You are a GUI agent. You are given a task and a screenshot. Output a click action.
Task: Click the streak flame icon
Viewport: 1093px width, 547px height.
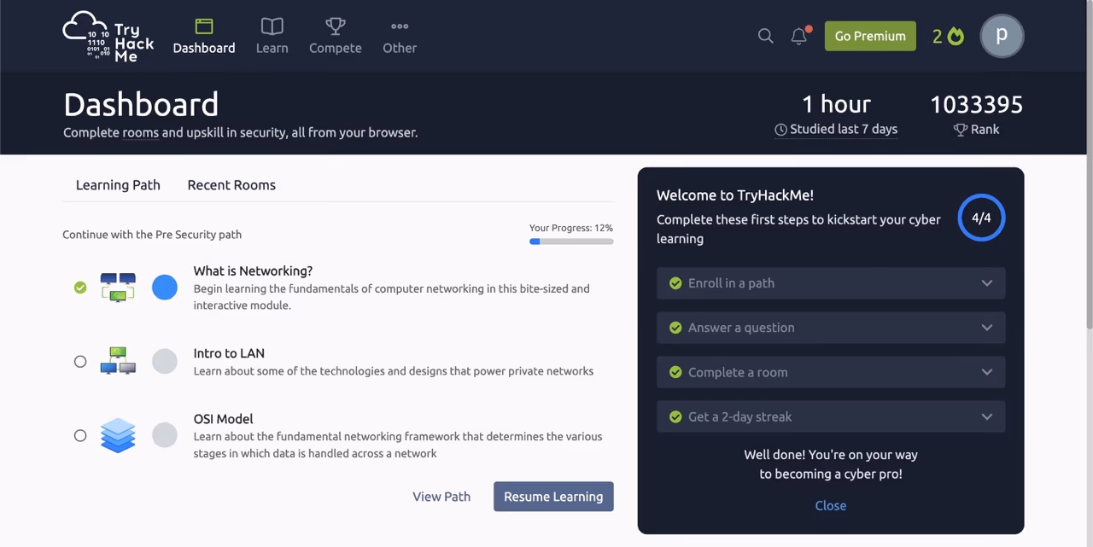coord(956,36)
